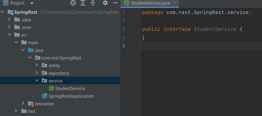This screenshot has width=262, height=116.
Task: Select the SpringRest root project name
Action: 26,12
